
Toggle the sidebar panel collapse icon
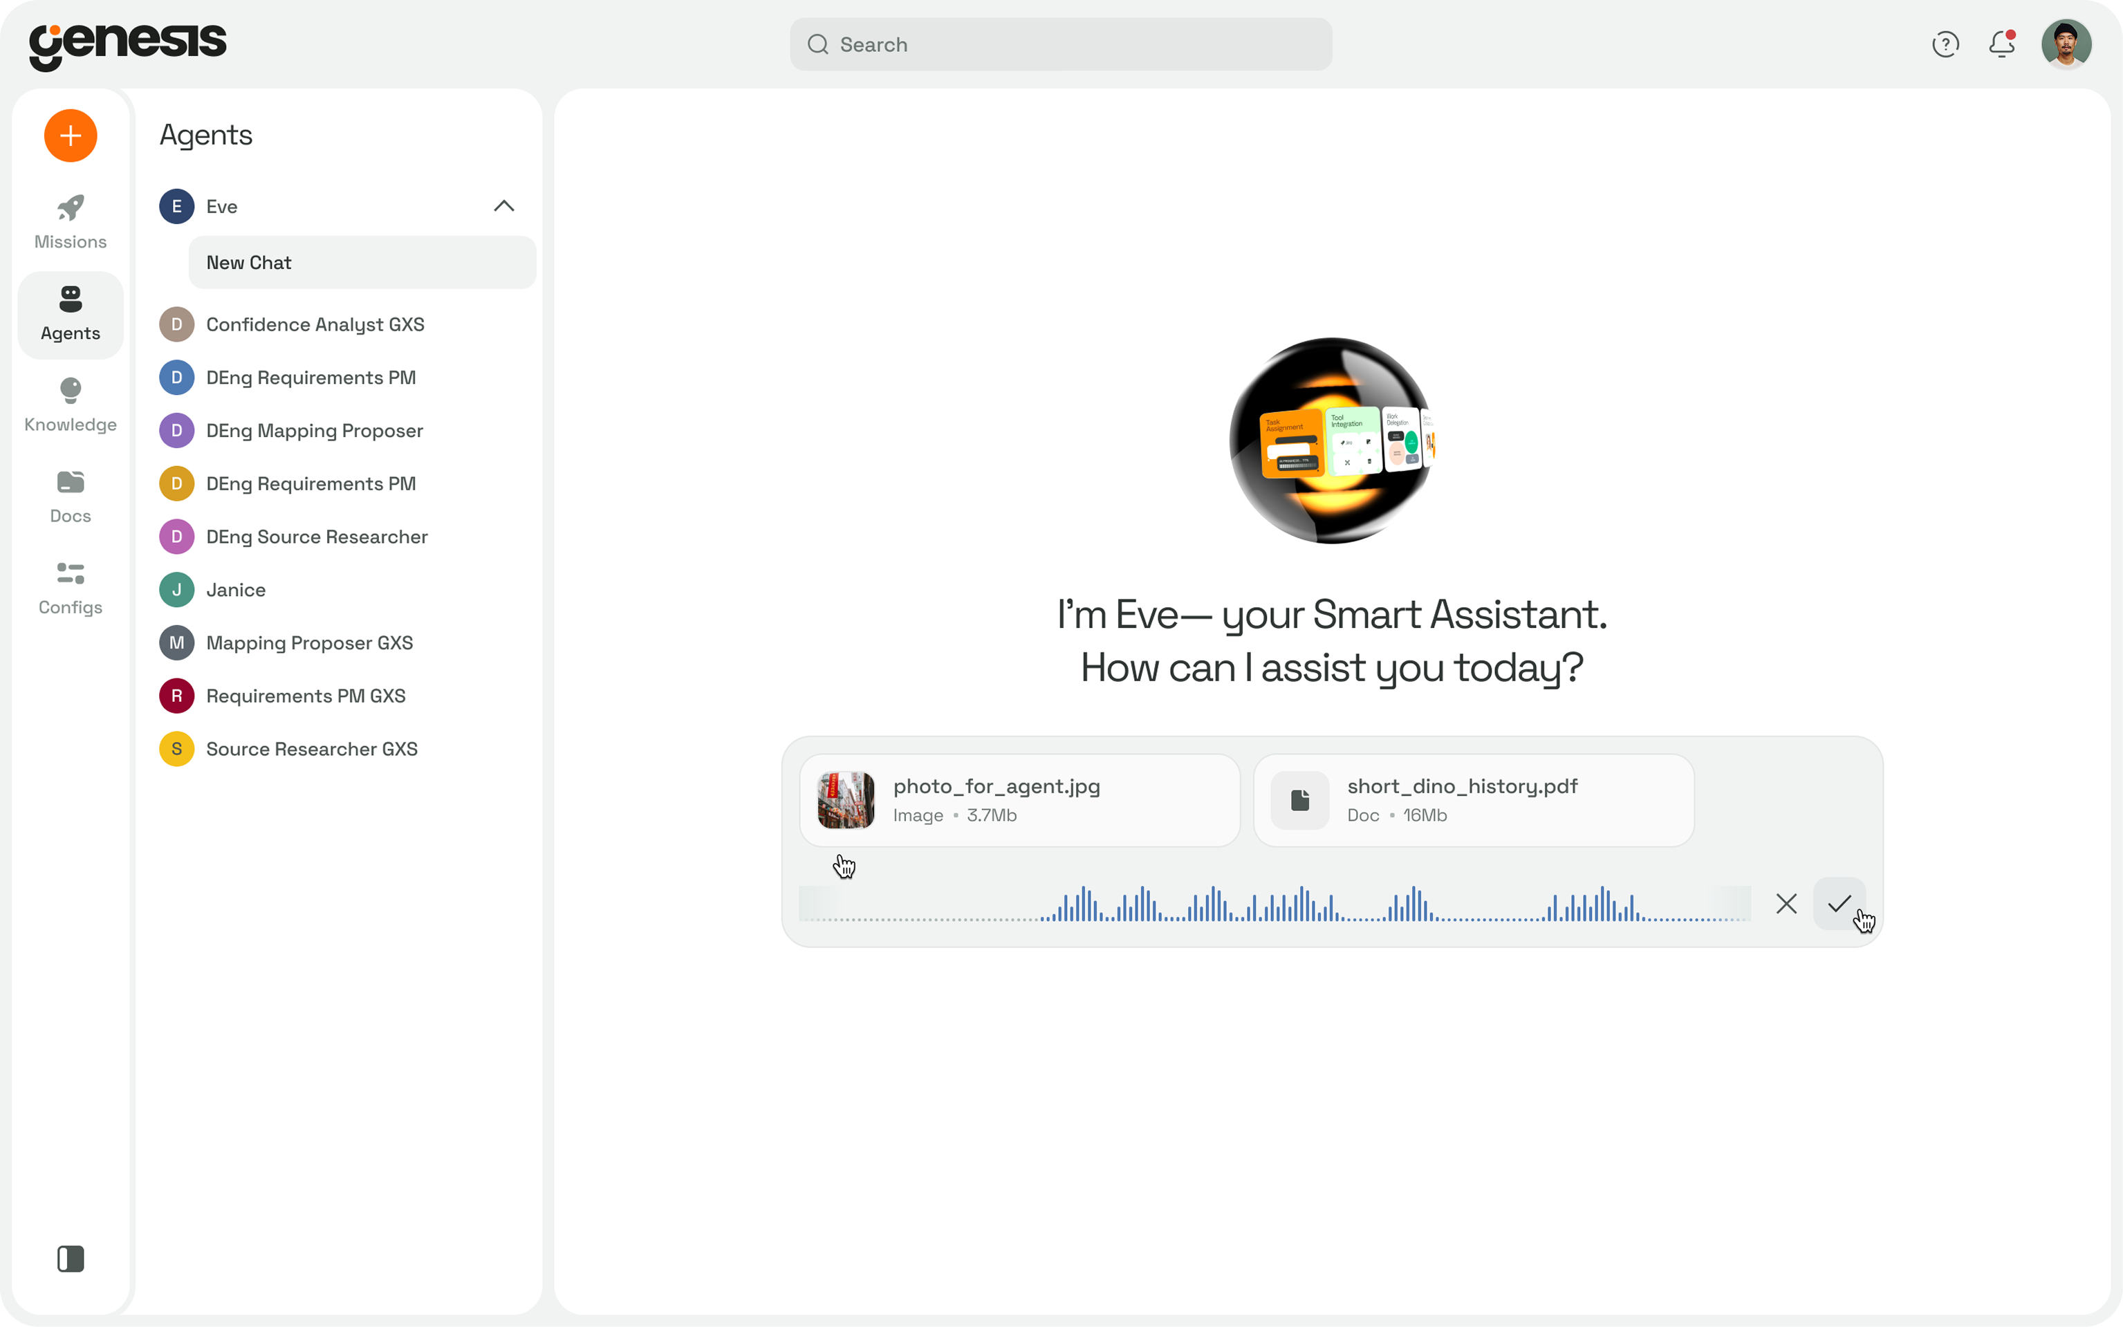71,1259
